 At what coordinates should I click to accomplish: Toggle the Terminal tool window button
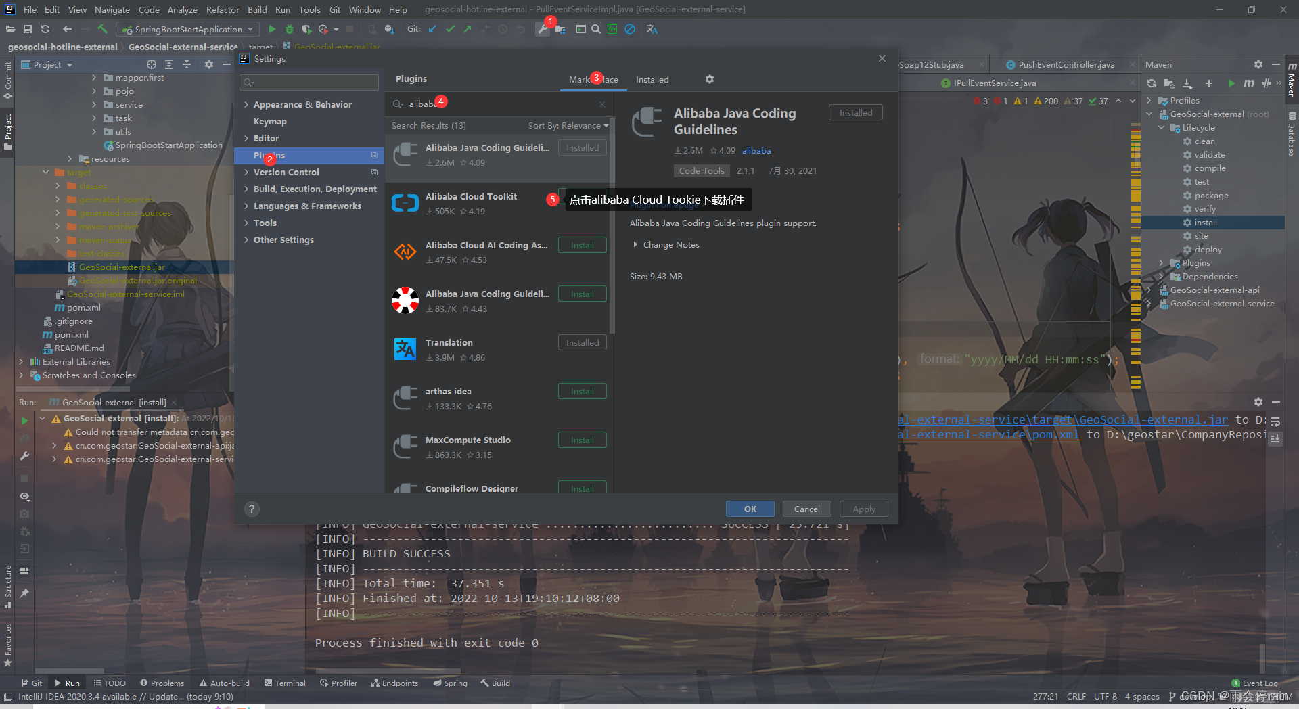coord(285,683)
